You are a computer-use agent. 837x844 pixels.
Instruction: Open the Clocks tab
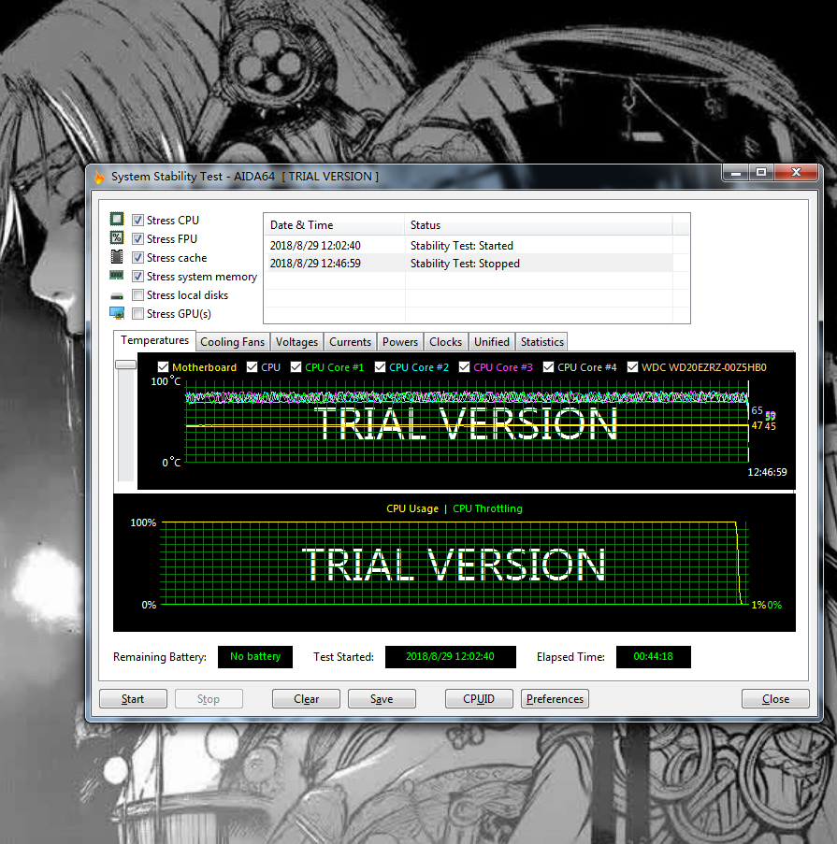point(445,342)
